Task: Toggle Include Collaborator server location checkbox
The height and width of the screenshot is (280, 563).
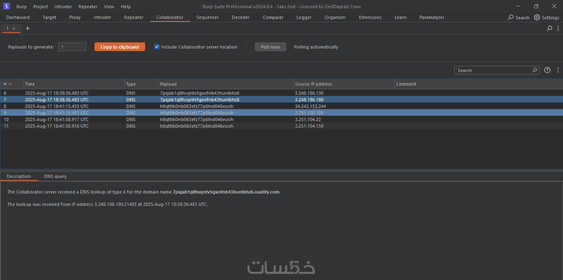Action: tap(157, 47)
